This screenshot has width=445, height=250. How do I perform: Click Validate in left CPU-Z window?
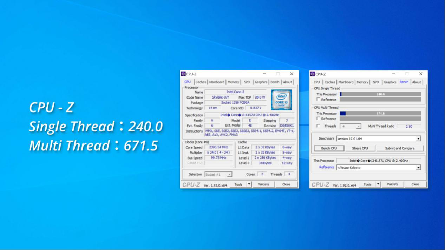coord(263,184)
